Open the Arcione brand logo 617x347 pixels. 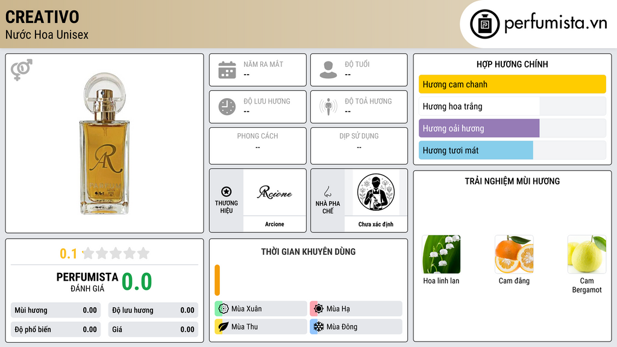pos(275,192)
